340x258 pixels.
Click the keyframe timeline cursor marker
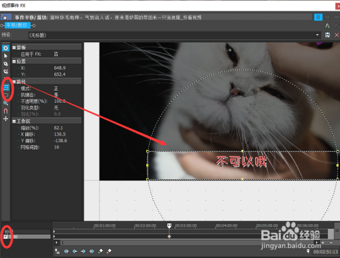click(x=169, y=226)
